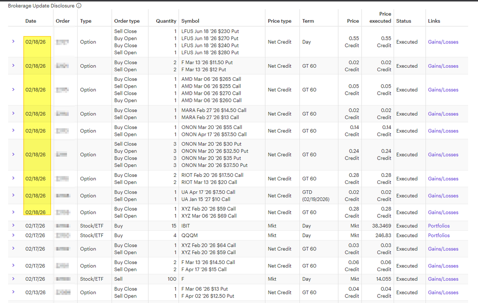Click the Order column header
Screen dimensions: 478x303
[63, 21]
